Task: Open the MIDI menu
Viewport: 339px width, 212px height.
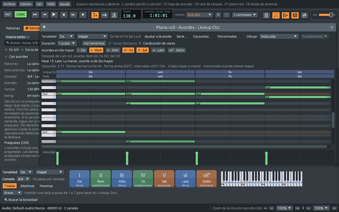Action: tap(51, 4)
